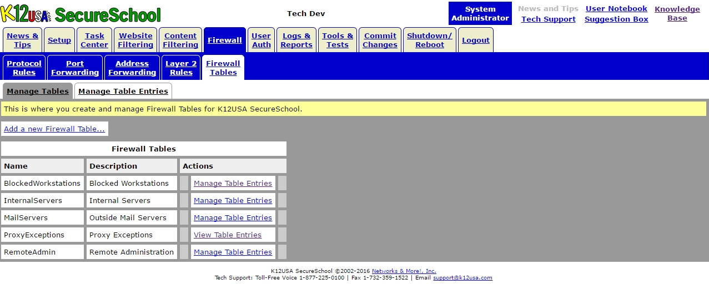Open the Firewall main tab
This screenshot has height=284, width=709.
pyautogui.click(x=224, y=40)
